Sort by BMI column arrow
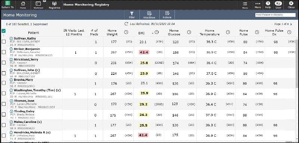The image size is (299, 143). point(152,33)
